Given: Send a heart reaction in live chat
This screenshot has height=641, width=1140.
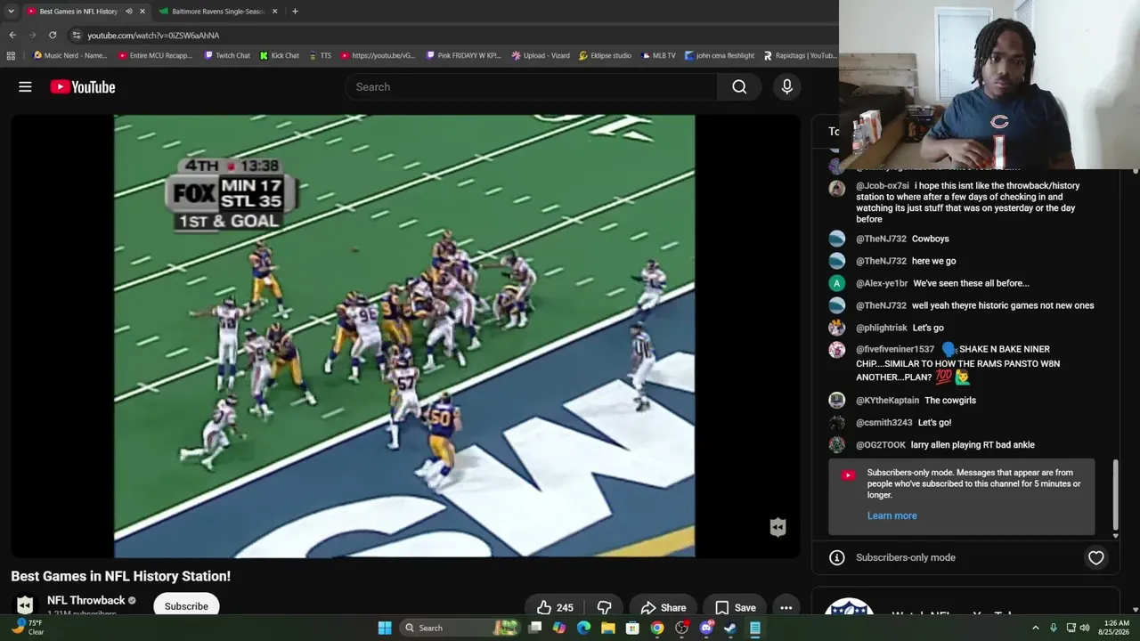Looking at the screenshot, I should 1095,557.
